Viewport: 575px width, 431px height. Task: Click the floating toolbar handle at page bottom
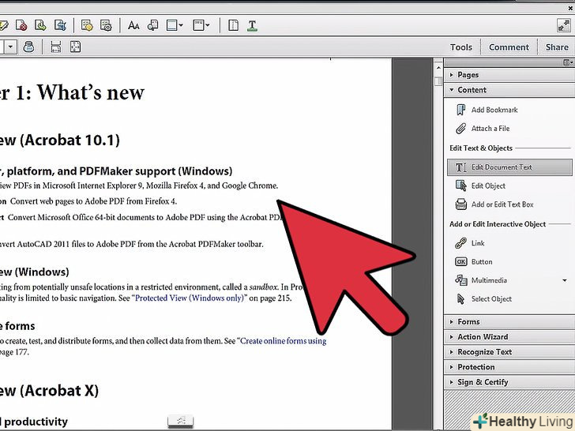[x=180, y=421]
